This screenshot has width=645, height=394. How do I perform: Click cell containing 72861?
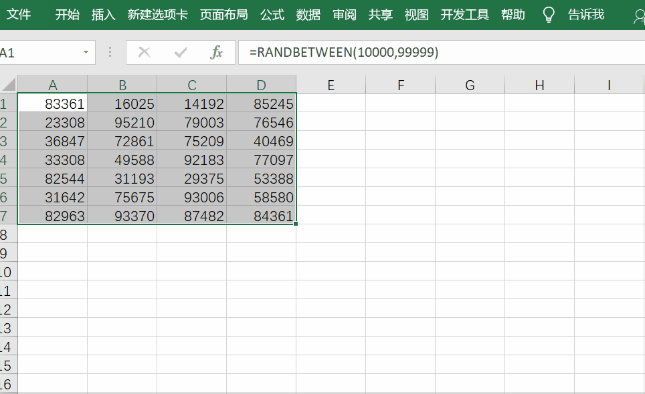(x=122, y=141)
